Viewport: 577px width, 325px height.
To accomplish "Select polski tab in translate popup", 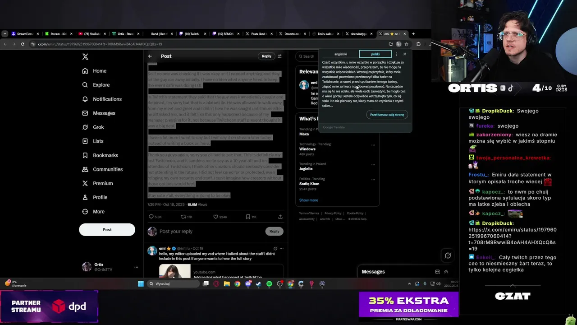I will 375,54.
